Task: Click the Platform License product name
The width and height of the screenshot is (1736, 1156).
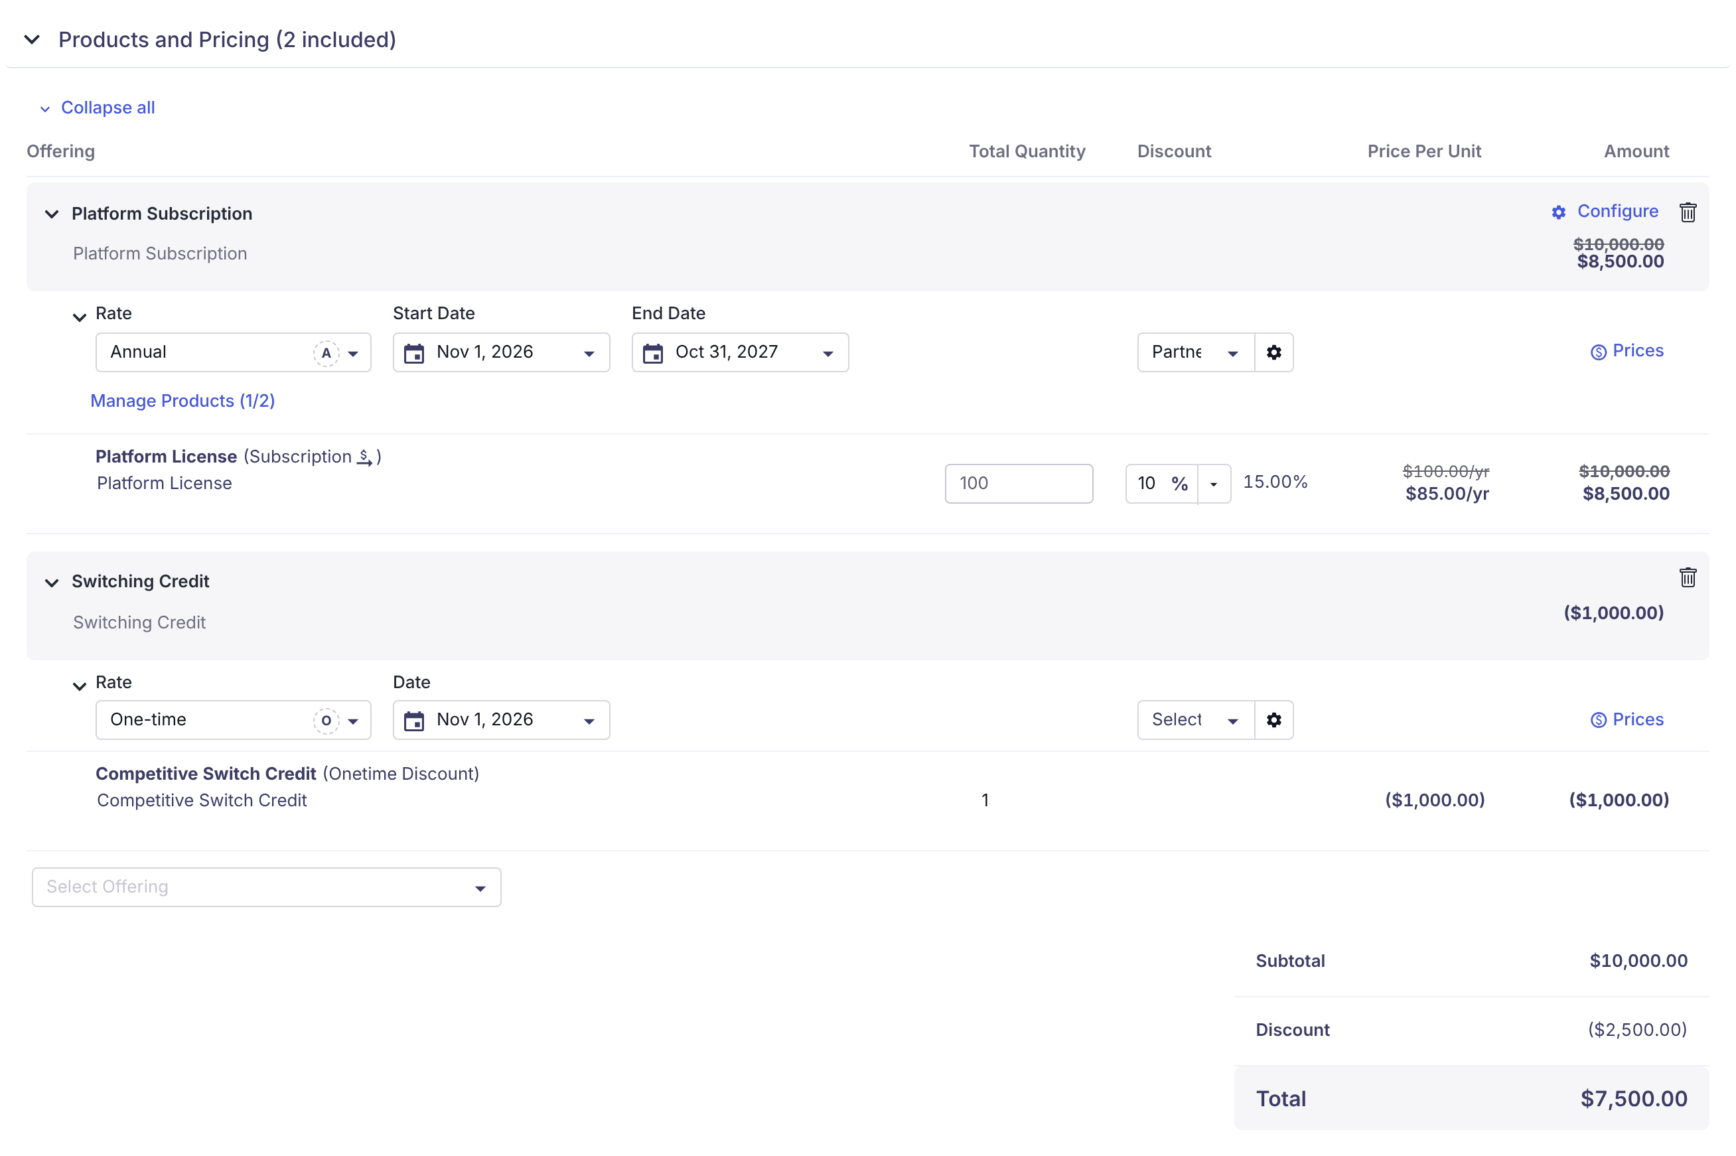Action: tap(166, 457)
